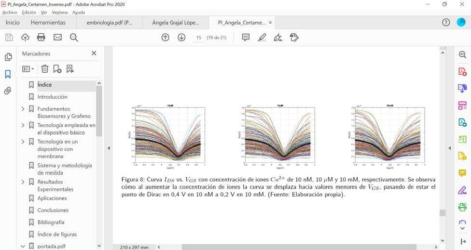
Task: Open Fill & Sign tool in right pane
Action: tap(463, 190)
